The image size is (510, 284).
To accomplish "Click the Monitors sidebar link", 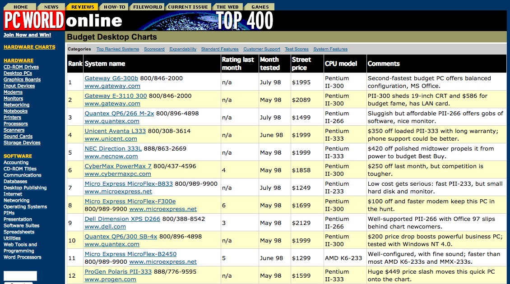I will click(14, 98).
